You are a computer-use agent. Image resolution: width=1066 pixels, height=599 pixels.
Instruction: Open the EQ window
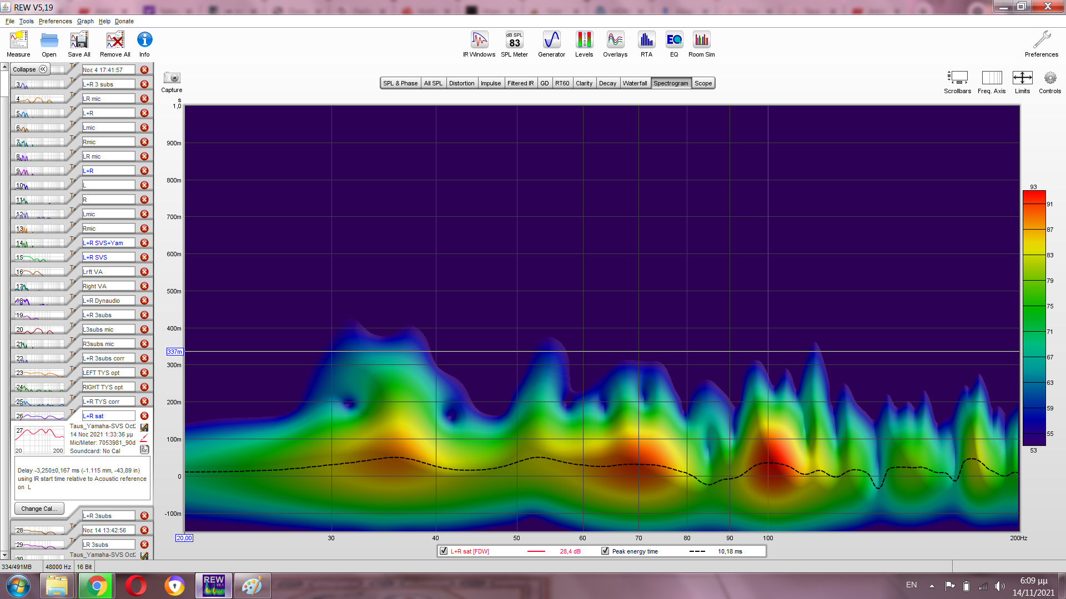click(x=674, y=44)
